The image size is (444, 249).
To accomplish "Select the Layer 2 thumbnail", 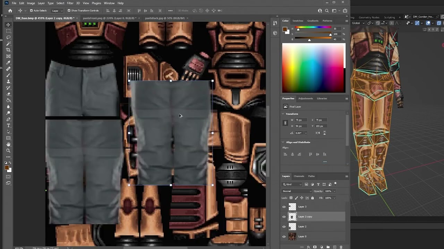I will 292,227.
